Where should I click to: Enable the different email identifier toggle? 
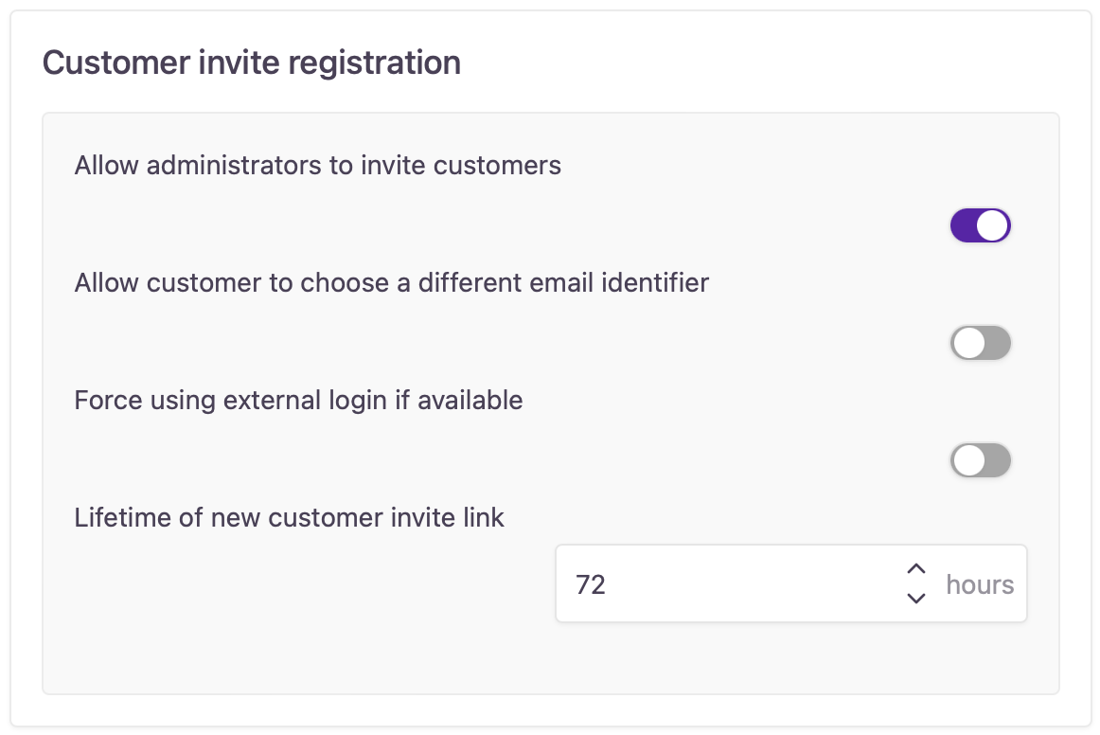click(x=980, y=344)
